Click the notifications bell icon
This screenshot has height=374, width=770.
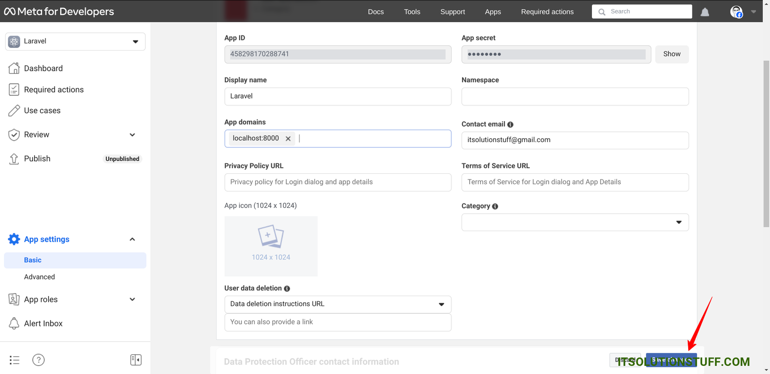tap(705, 12)
